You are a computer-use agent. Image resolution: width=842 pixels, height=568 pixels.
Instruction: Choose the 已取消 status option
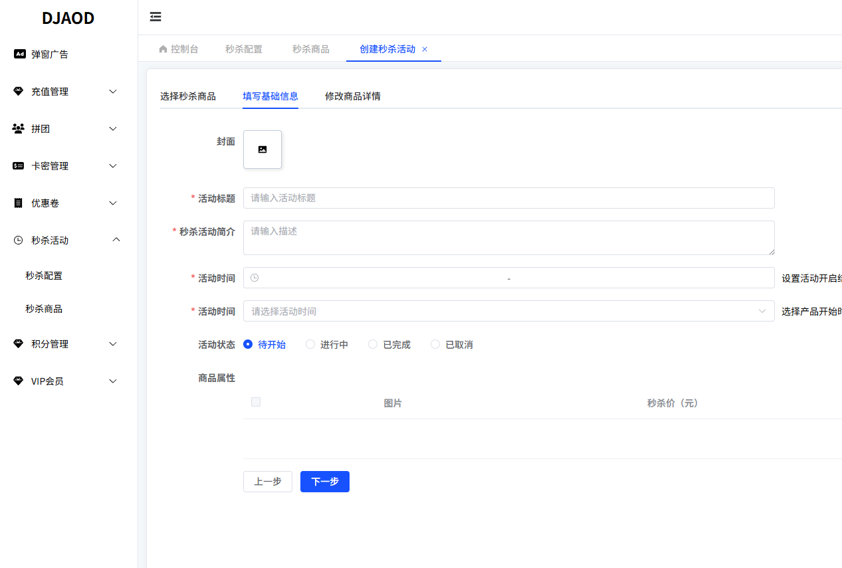click(435, 344)
